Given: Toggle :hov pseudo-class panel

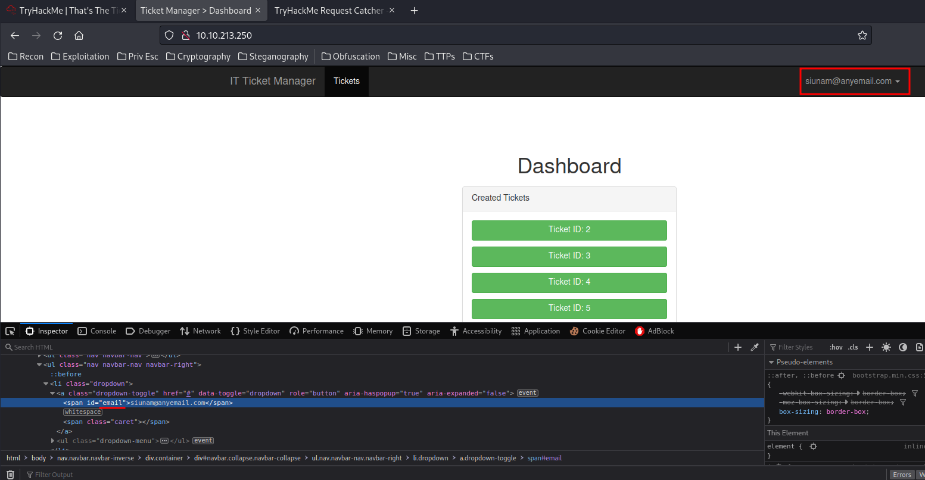Looking at the screenshot, I should [836, 347].
